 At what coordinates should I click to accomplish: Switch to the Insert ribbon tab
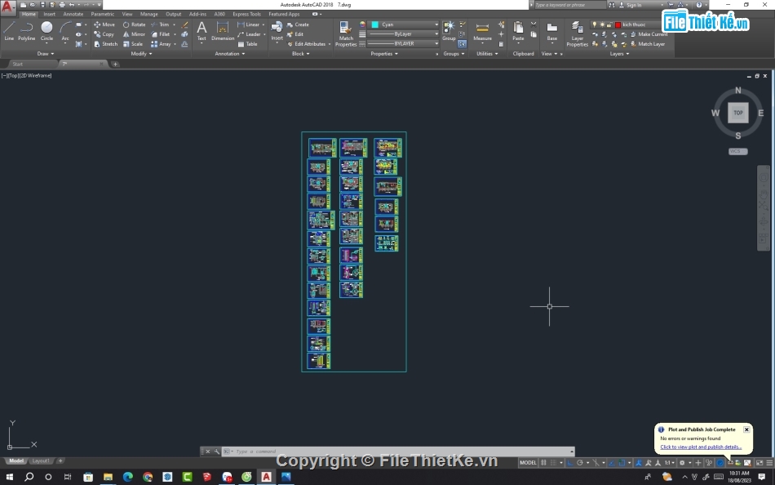50,14
